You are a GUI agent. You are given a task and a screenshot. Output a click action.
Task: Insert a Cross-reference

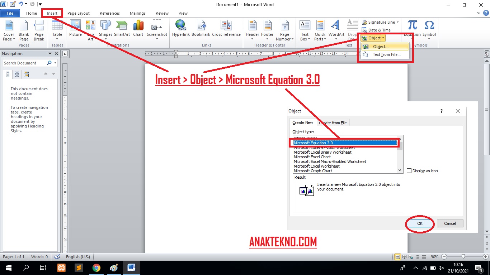click(x=226, y=29)
